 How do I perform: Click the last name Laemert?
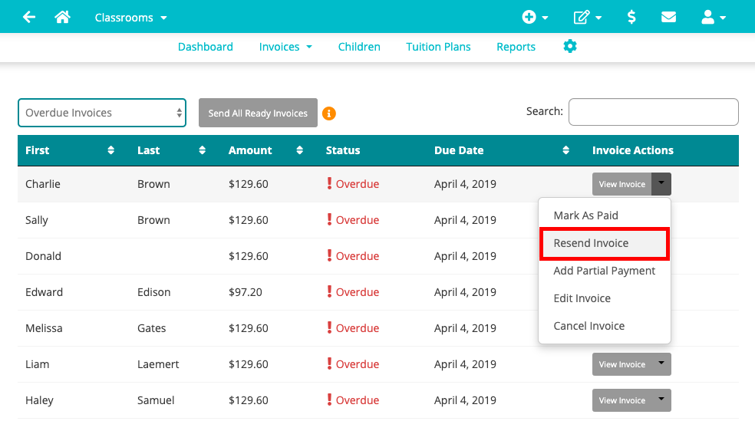point(158,365)
